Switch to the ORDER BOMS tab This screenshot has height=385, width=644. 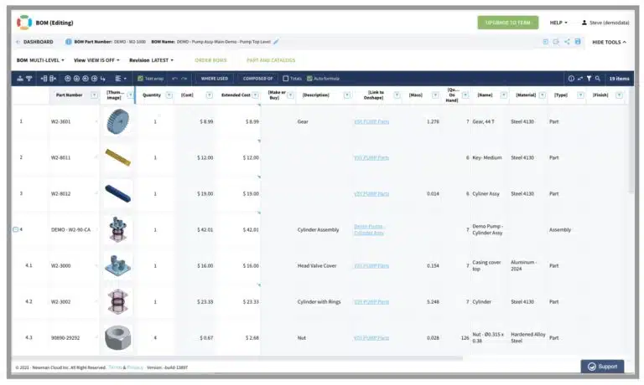click(210, 60)
